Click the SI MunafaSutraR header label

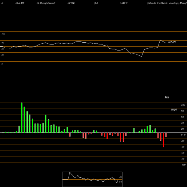point(46,3)
